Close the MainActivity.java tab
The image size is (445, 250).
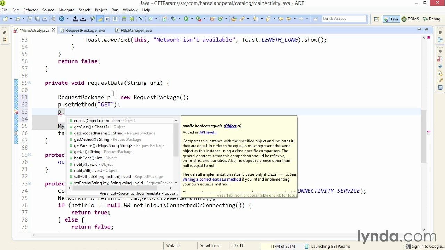tap(53, 30)
